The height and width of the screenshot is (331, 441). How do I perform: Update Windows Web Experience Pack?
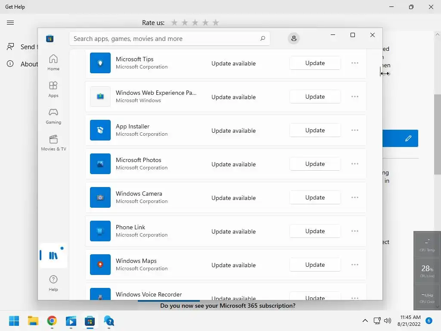tap(315, 97)
